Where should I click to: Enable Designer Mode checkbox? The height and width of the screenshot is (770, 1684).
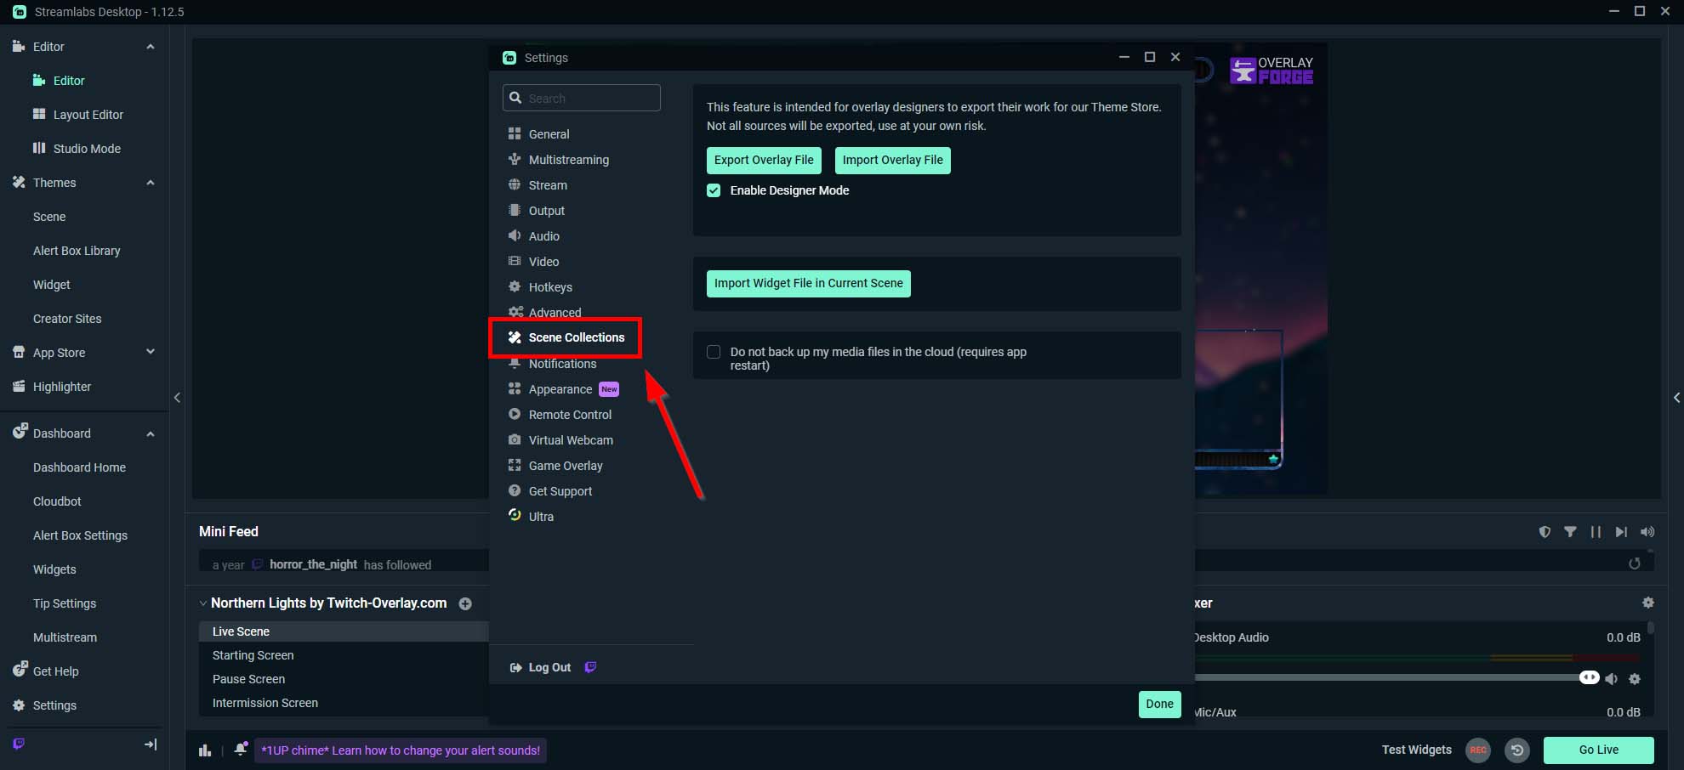coord(714,190)
